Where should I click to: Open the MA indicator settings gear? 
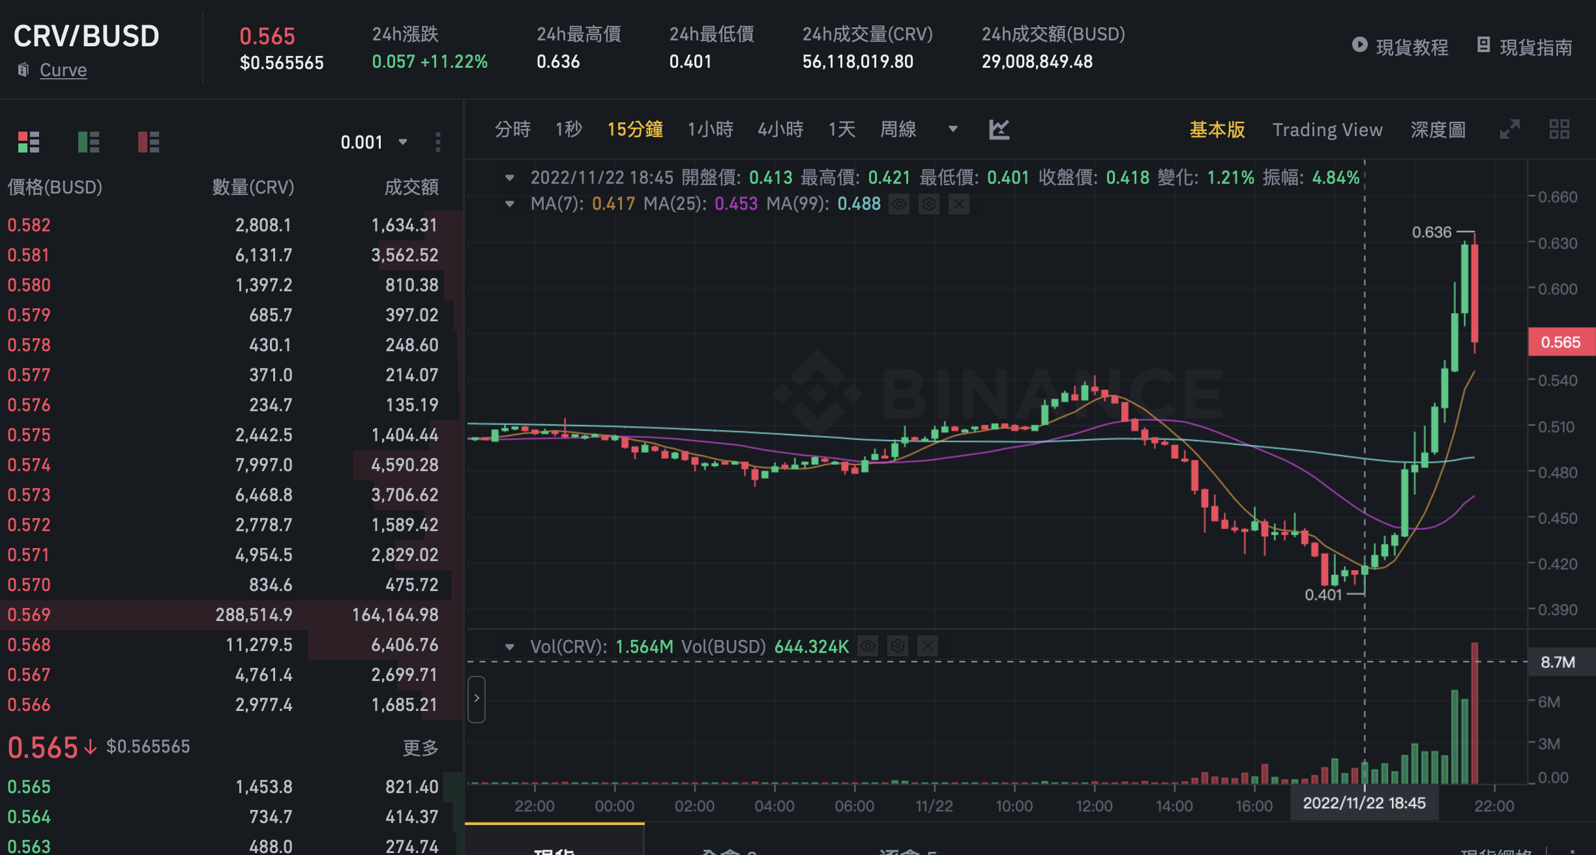[928, 204]
